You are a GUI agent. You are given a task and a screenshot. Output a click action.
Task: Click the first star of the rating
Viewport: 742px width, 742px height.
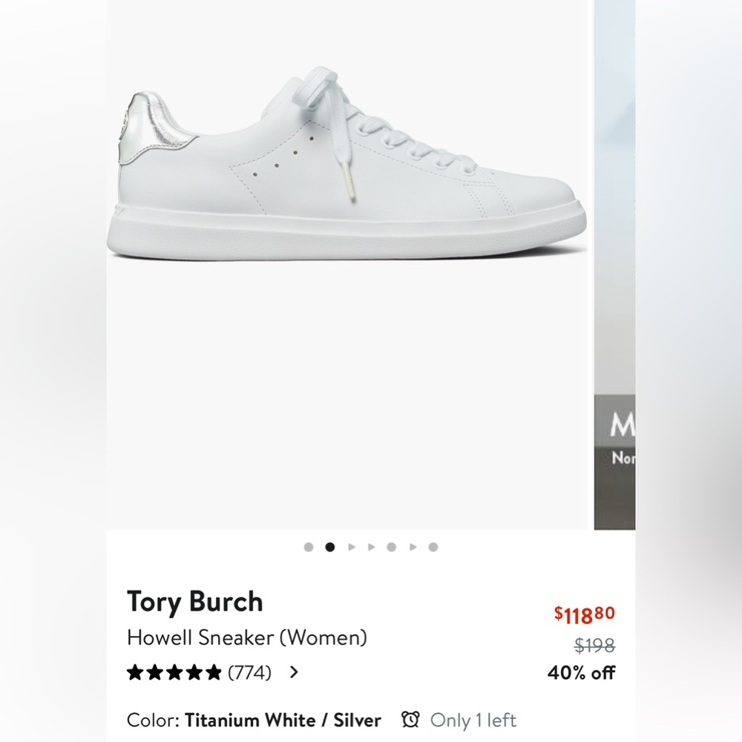click(x=137, y=672)
